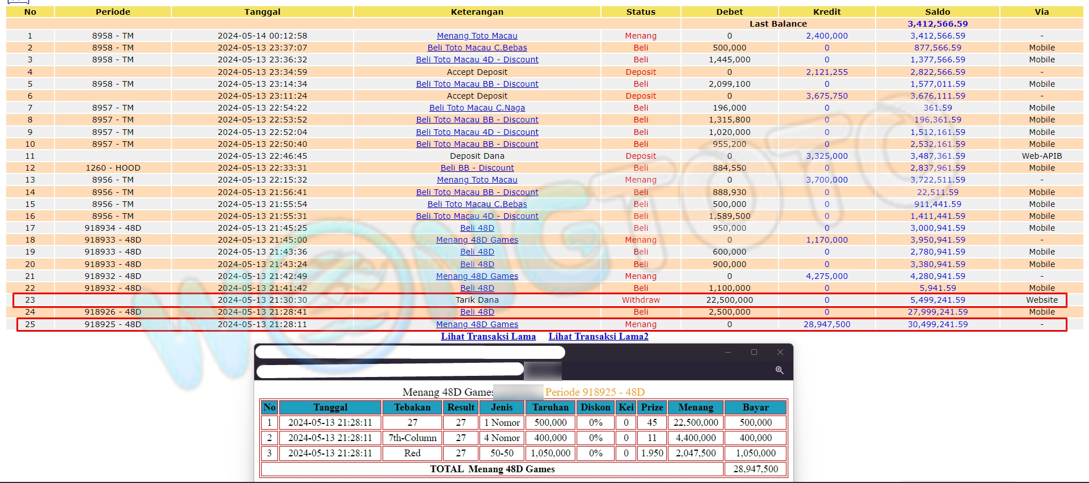Open the Beli Toto Macau C.Naga link
Viewport: 1089px width, 483px height.
[477, 108]
